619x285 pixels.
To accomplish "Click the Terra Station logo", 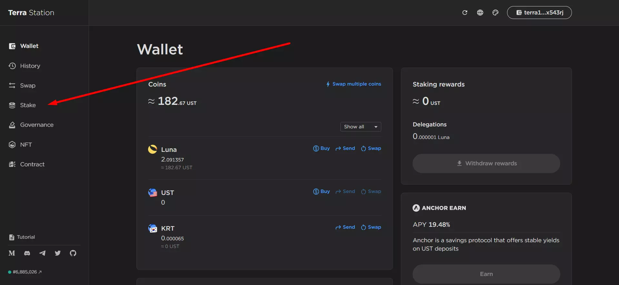I will click(x=31, y=13).
